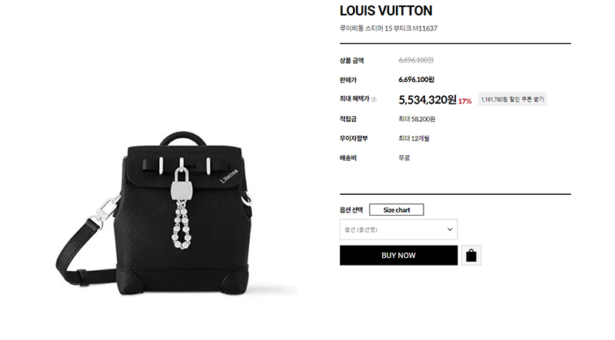Add item using shopping bag icon

click(471, 256)
